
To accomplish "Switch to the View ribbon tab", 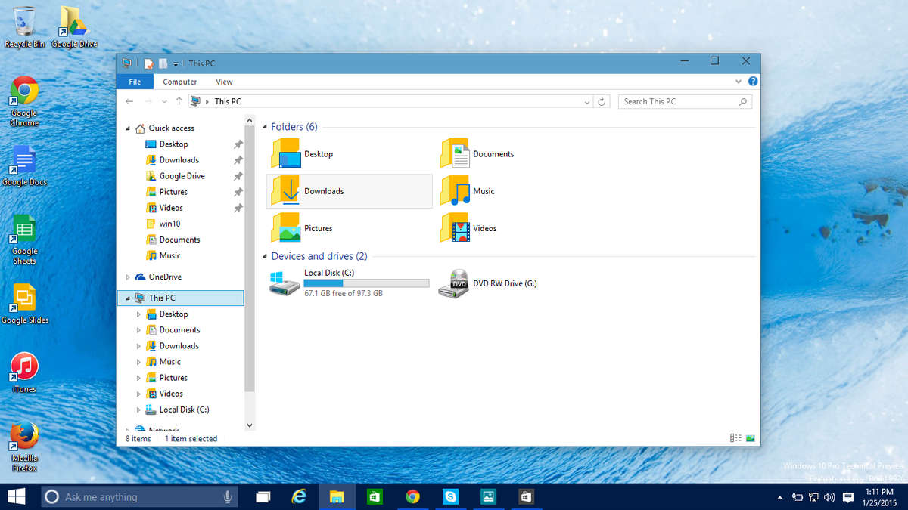I will (224, 81).
